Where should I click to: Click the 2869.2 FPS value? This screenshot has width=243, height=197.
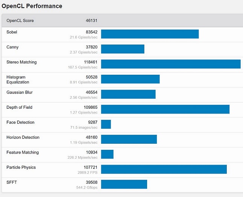(x=88, y=172)
